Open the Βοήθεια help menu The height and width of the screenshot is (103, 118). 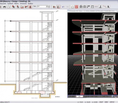(x=31, y=4)
